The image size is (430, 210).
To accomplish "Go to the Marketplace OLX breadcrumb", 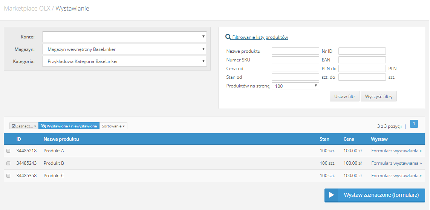I will [27, 9].
